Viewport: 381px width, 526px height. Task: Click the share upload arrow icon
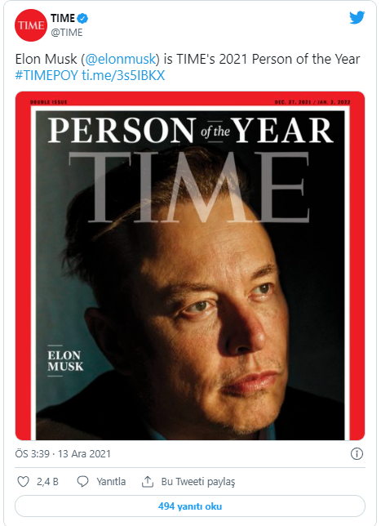point(148,481)
